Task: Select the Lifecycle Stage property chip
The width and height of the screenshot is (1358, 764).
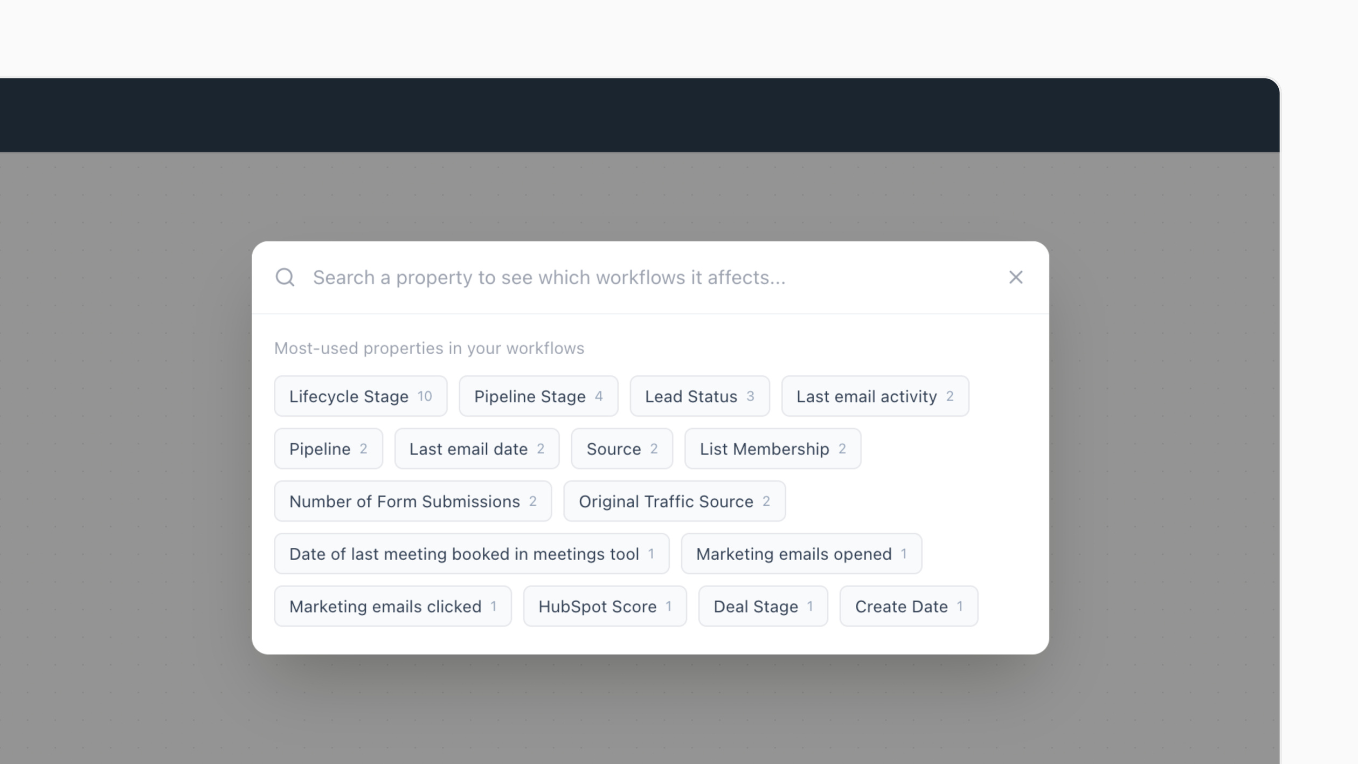Action: pos(360,396)
